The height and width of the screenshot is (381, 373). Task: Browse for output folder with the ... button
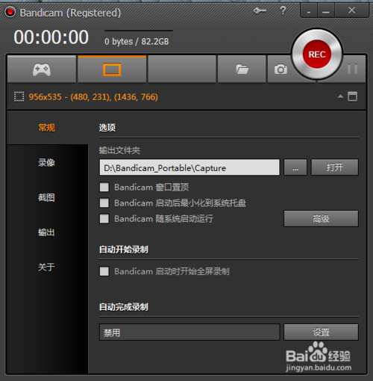click(x=295, y=167)
